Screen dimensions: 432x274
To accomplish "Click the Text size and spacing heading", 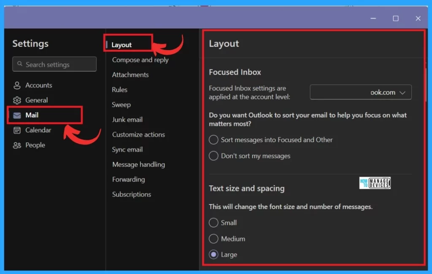I will pos(246,188).
